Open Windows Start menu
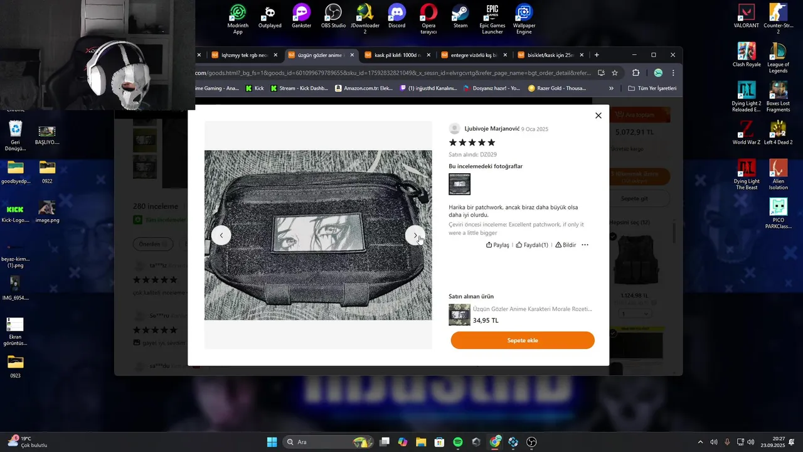The image size is (803, 452). [x=272, y=442]
